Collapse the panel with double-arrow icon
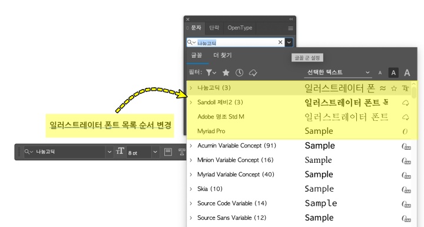 click(291, 19)
